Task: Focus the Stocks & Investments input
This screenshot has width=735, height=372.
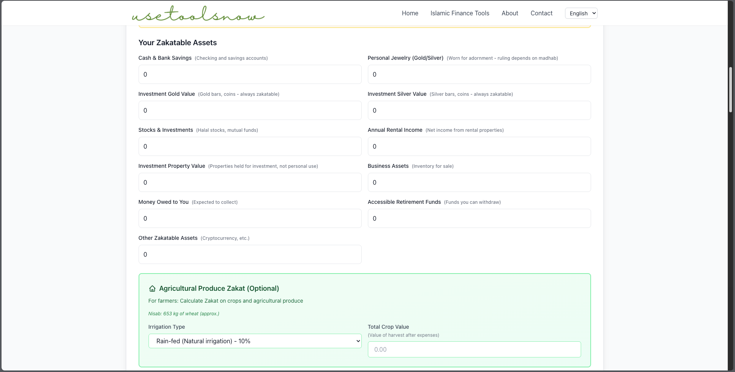Action: click(x=250, y=146)
